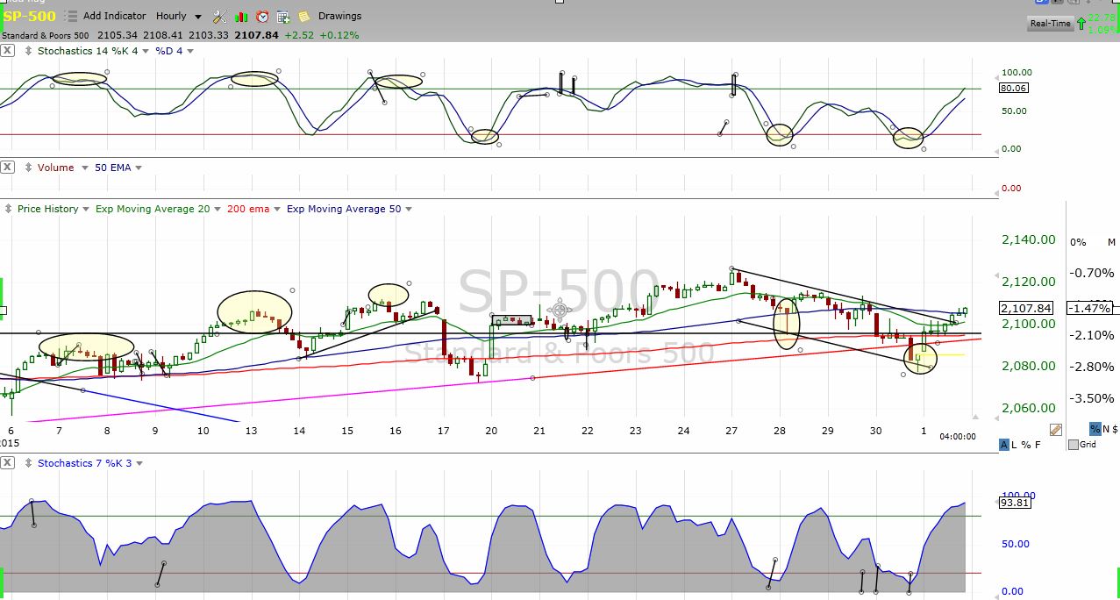This screenshot has width=1120, height=600.
Task: Click the ruler measurement tool icon
Action: click(x=1055, y=430)
